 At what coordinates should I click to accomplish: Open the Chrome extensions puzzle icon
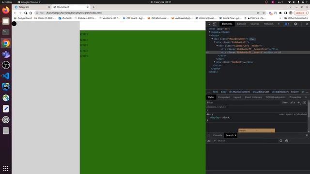[280, 13]
